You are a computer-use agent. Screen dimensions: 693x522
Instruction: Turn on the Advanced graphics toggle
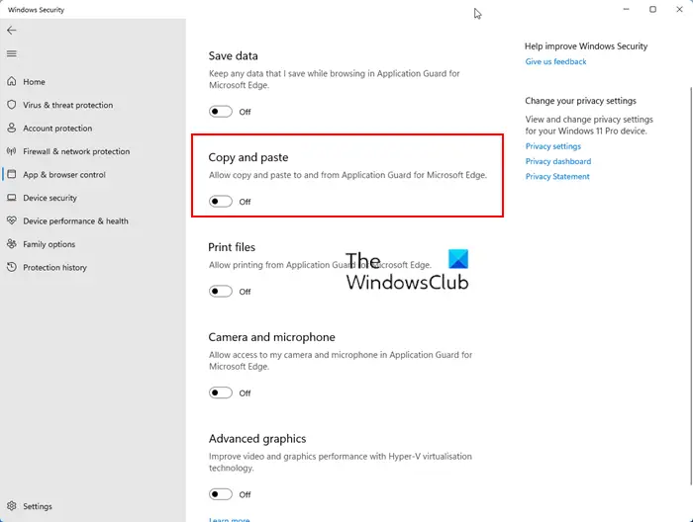point(221,494)
